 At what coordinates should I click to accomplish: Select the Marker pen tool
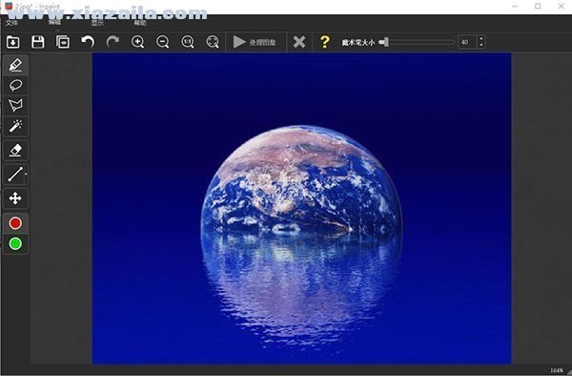(15, 65)
